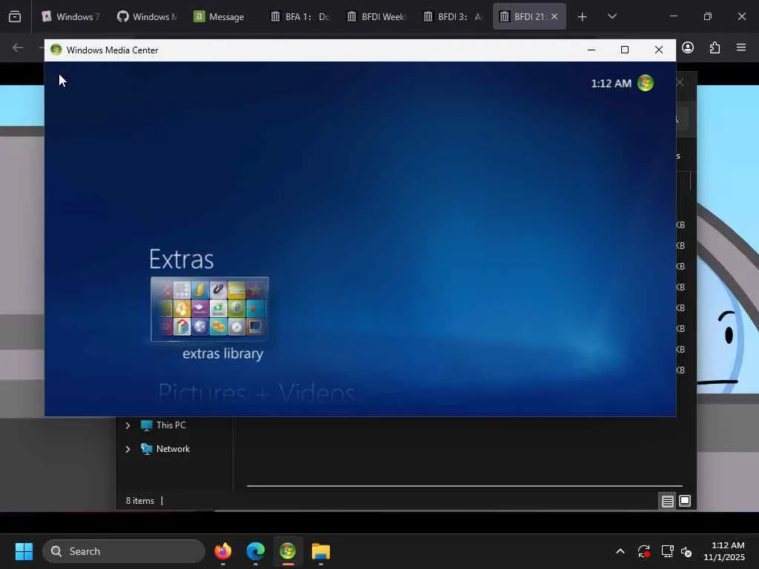Select Pictures + Videos menu heading
The width and height of the screenshot is (759, 569).
click(x=256, y=393)
